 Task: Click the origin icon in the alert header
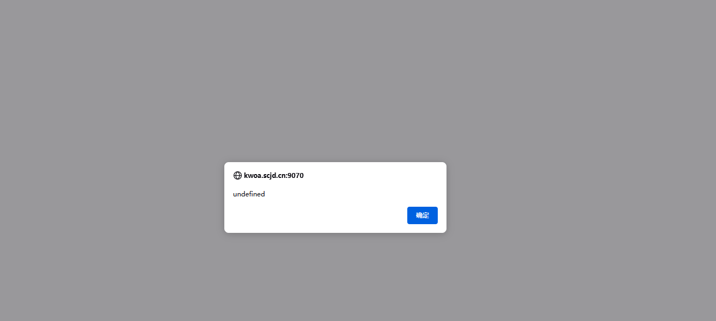click(237, 176)
